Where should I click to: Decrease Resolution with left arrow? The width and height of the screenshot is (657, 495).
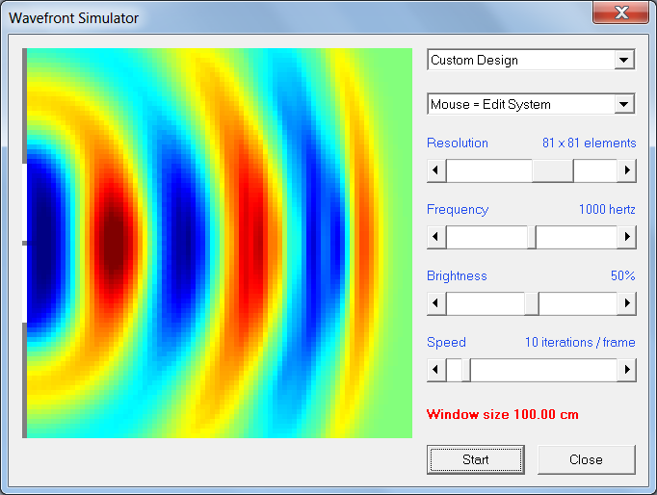pos(436,170)
